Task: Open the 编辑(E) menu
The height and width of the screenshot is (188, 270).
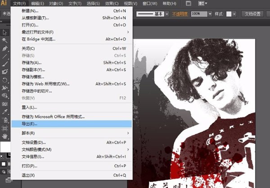Action: [37, 4]
